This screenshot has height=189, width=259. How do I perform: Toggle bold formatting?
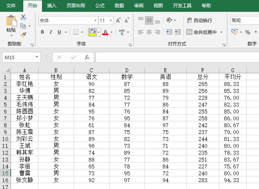pyautogui.click(x=42, y=32)
